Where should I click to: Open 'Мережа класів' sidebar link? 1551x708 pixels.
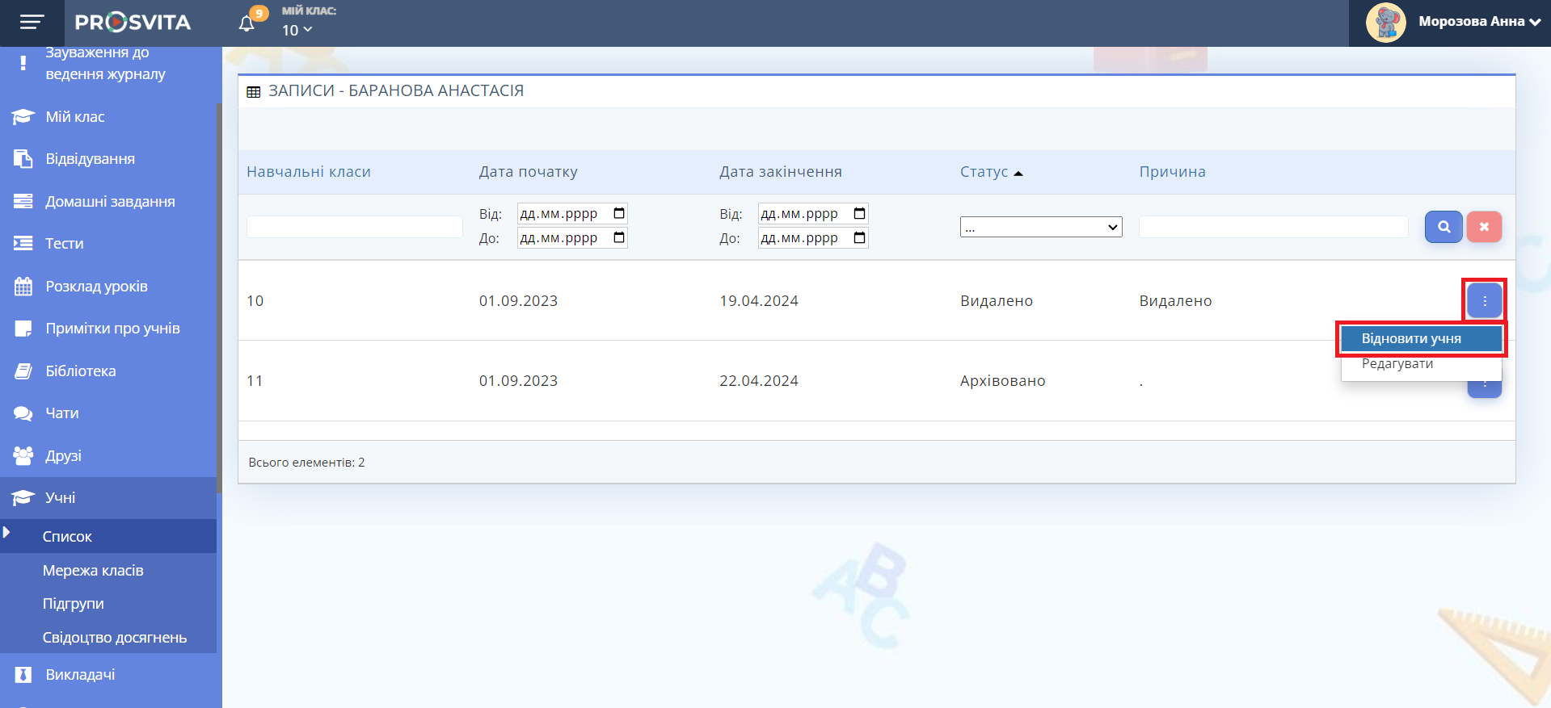point(93,571)
